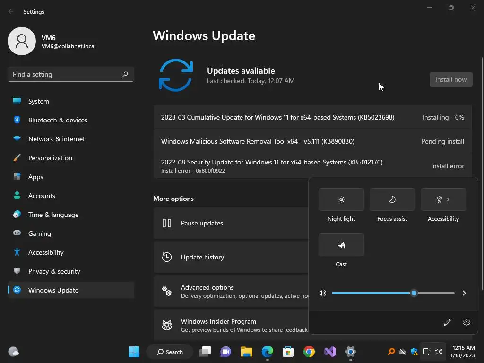This screenshot has width=484, height=363.
Task: Go to Personalization settings
Action: pyautogui.click(x=71, y=158)
